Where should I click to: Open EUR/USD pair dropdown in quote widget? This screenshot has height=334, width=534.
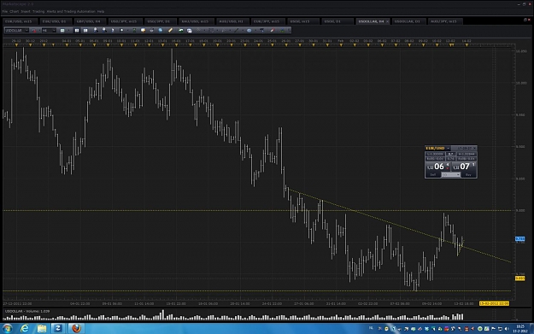(x=449, y=148)
